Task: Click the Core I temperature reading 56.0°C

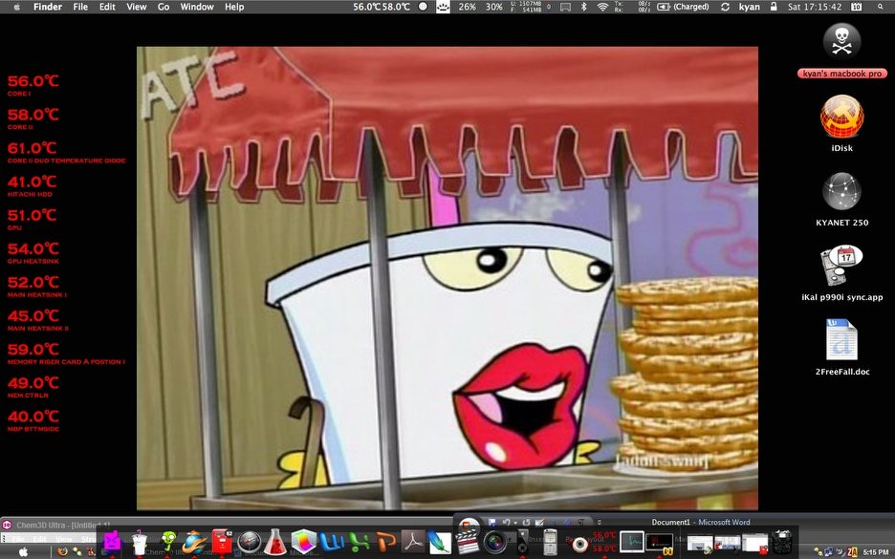Action: pyautogui.click(x=33, y=81)
